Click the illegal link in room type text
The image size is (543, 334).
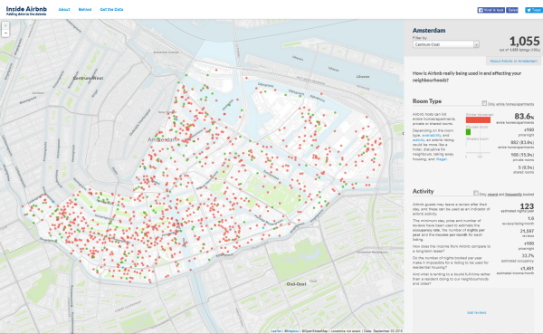pos(442,159)
